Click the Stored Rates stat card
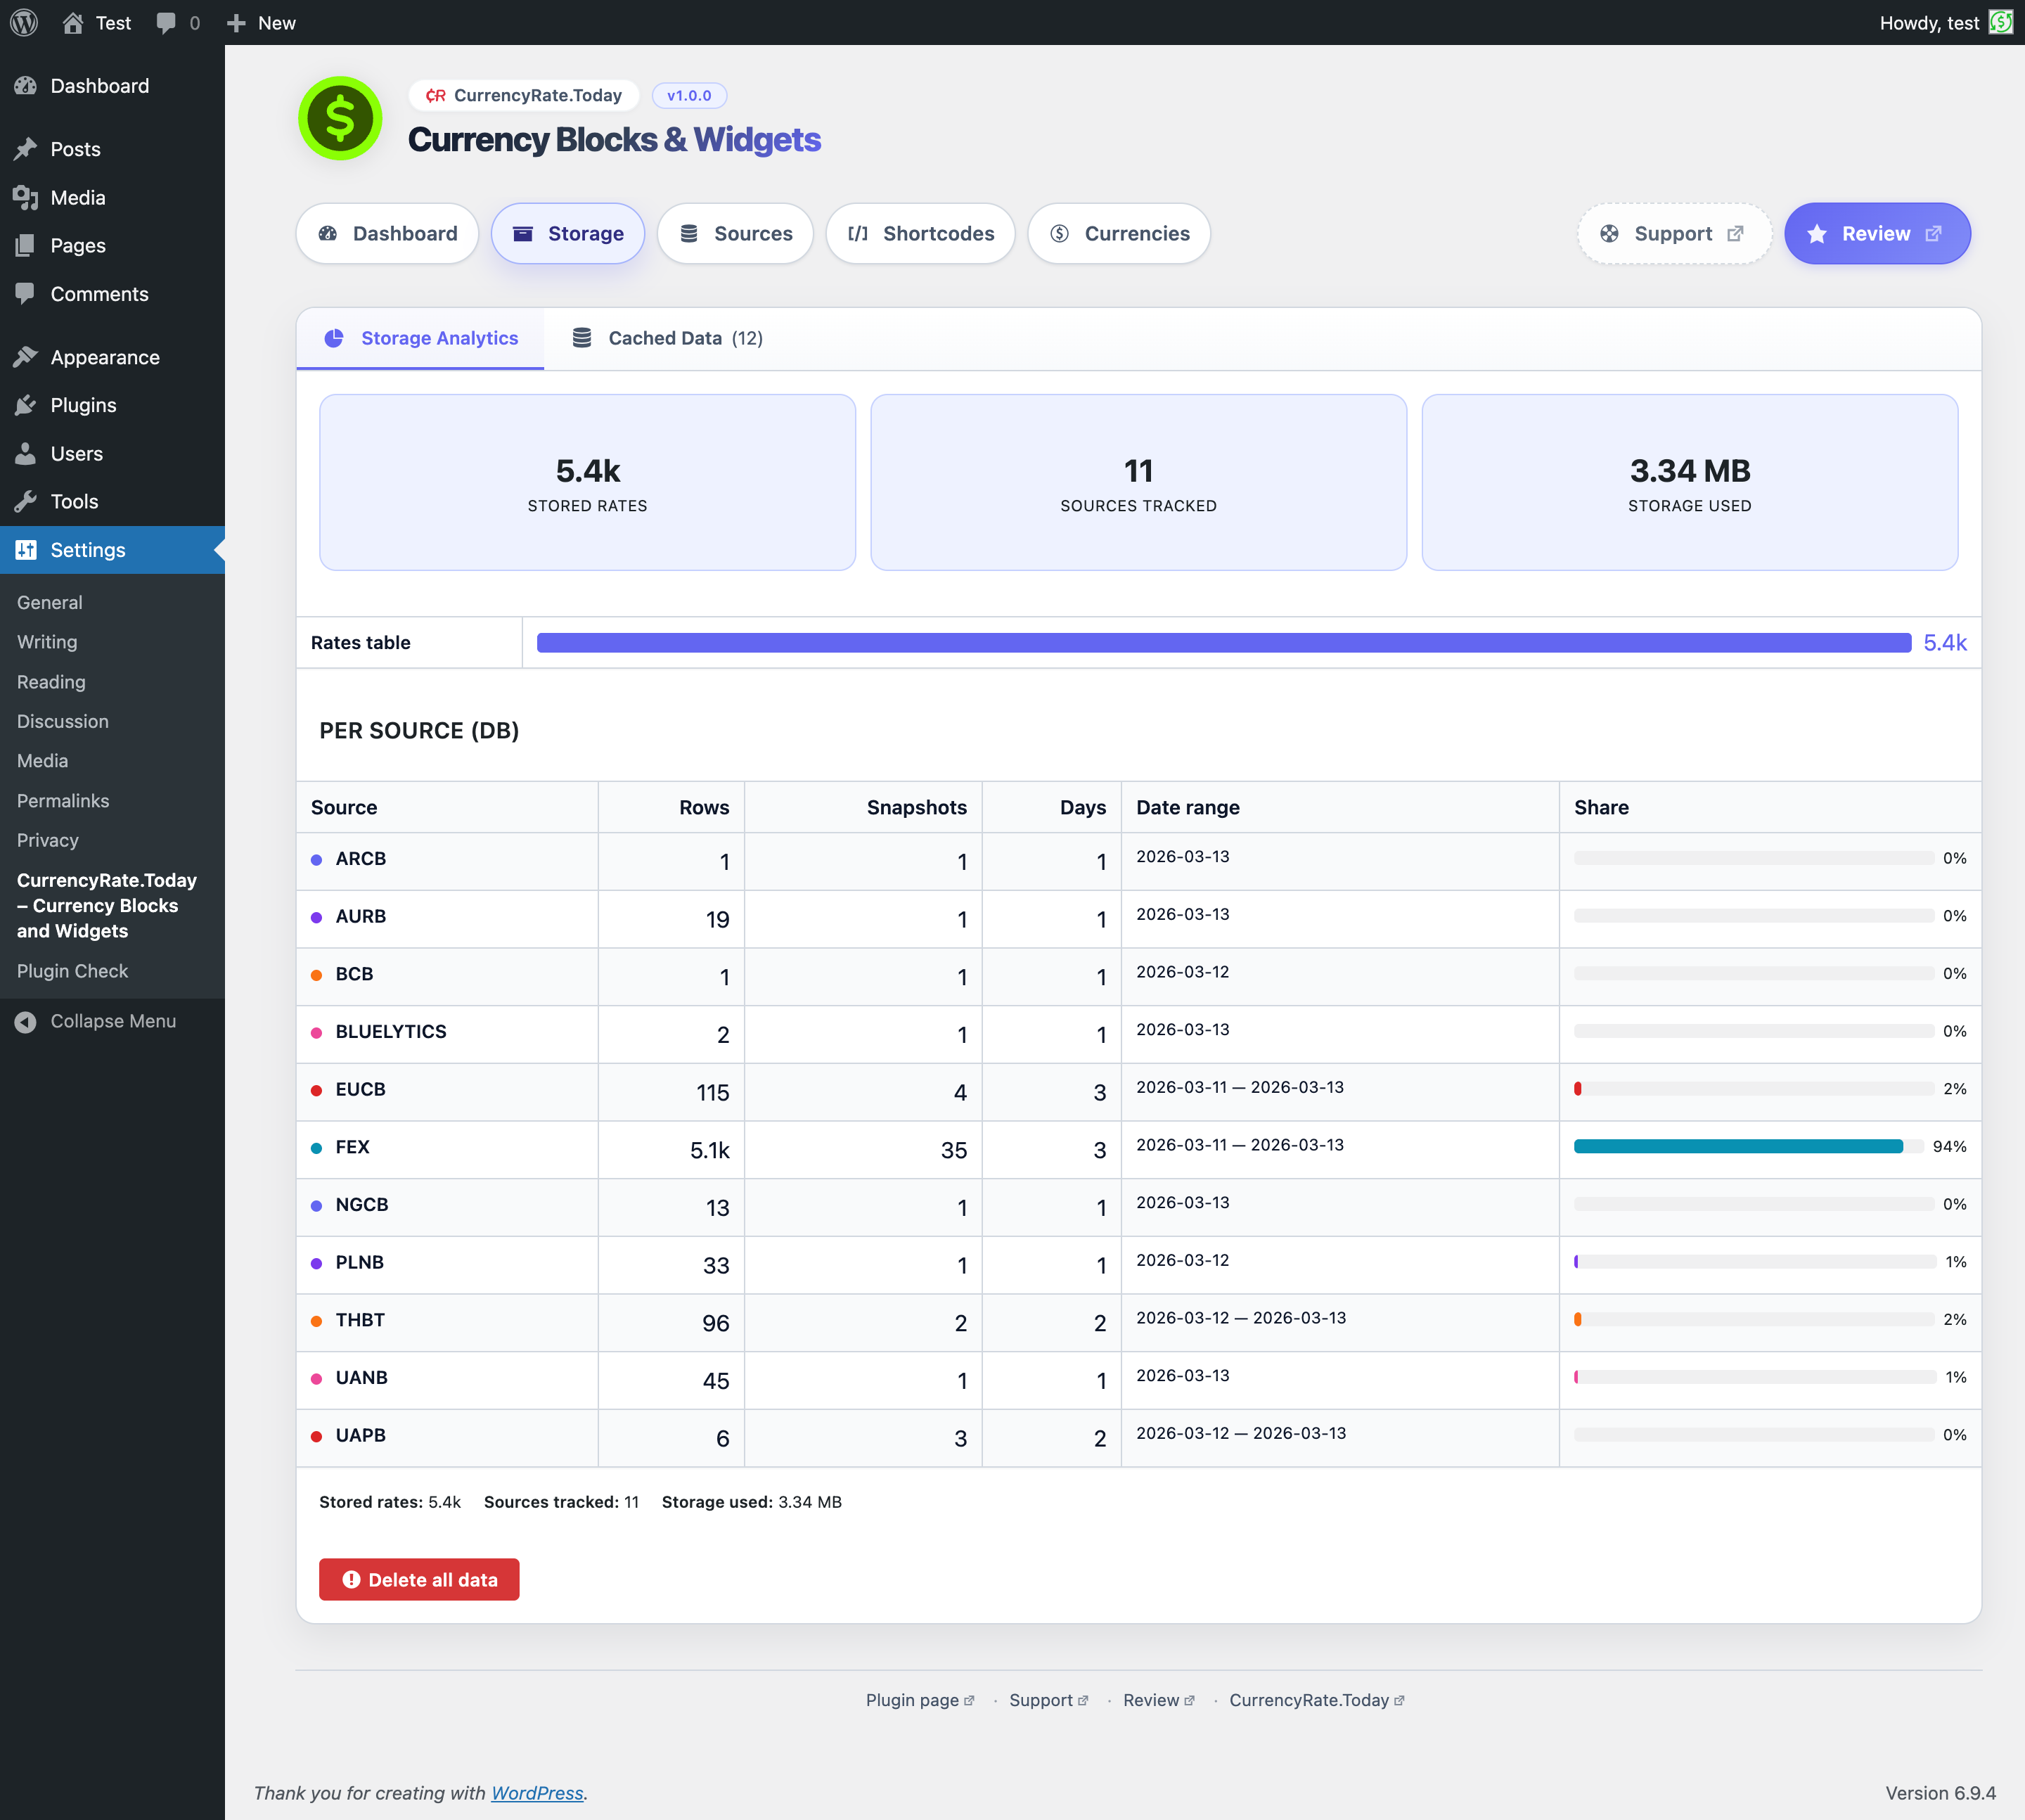Image resolution: width=2025 pixels, height=1820 pixels. (x=587, y=482)
